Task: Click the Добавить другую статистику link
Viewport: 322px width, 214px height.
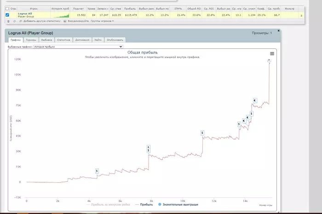Action: (x=42, y=21)
